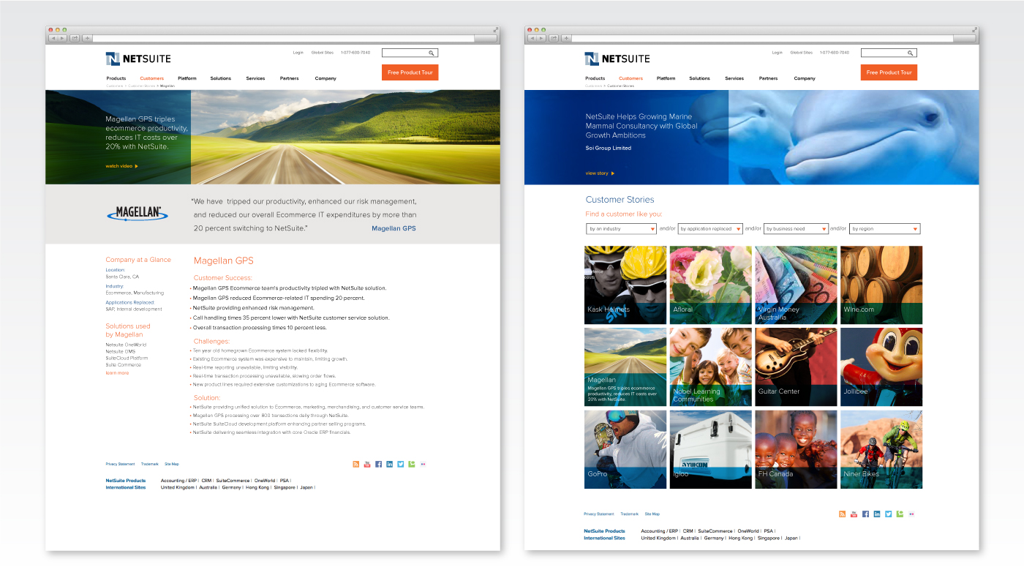Screen dimensions: 1024x578
Task: Click the NetSuite logo in the Magellan window
Action: coord(138,59)
